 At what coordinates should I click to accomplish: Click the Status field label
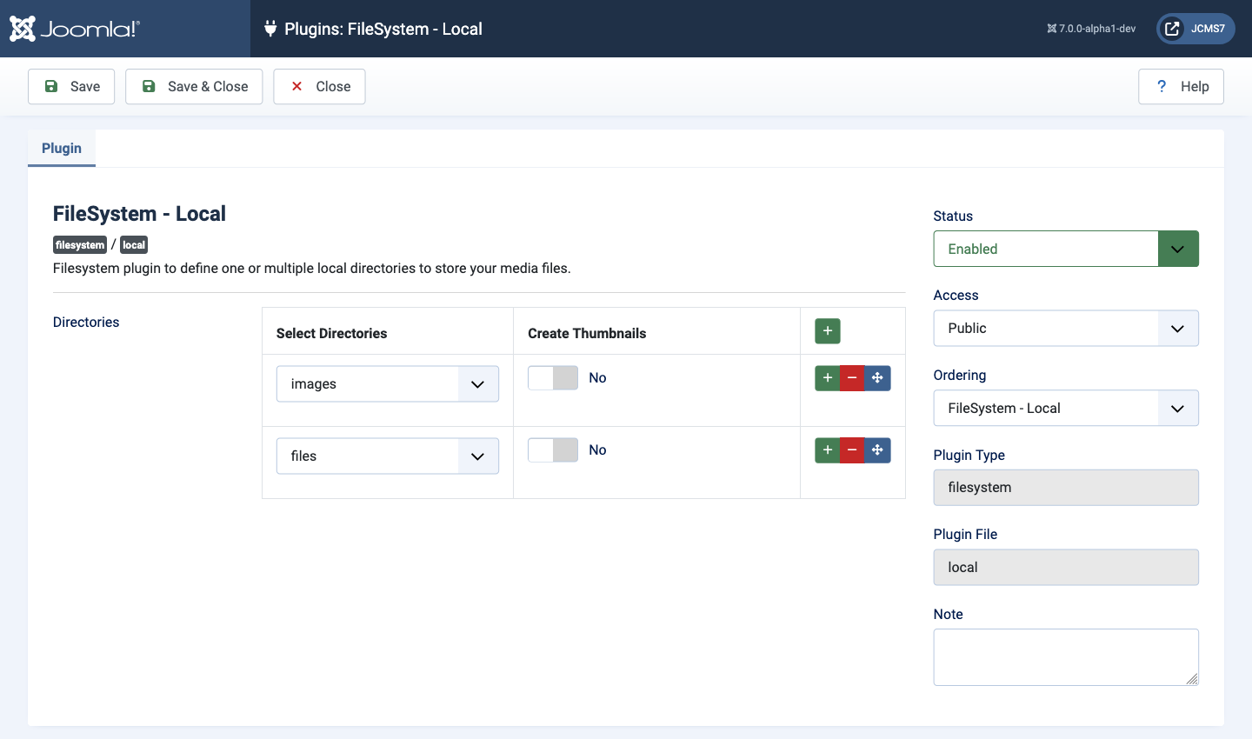(x=953, y=216)
